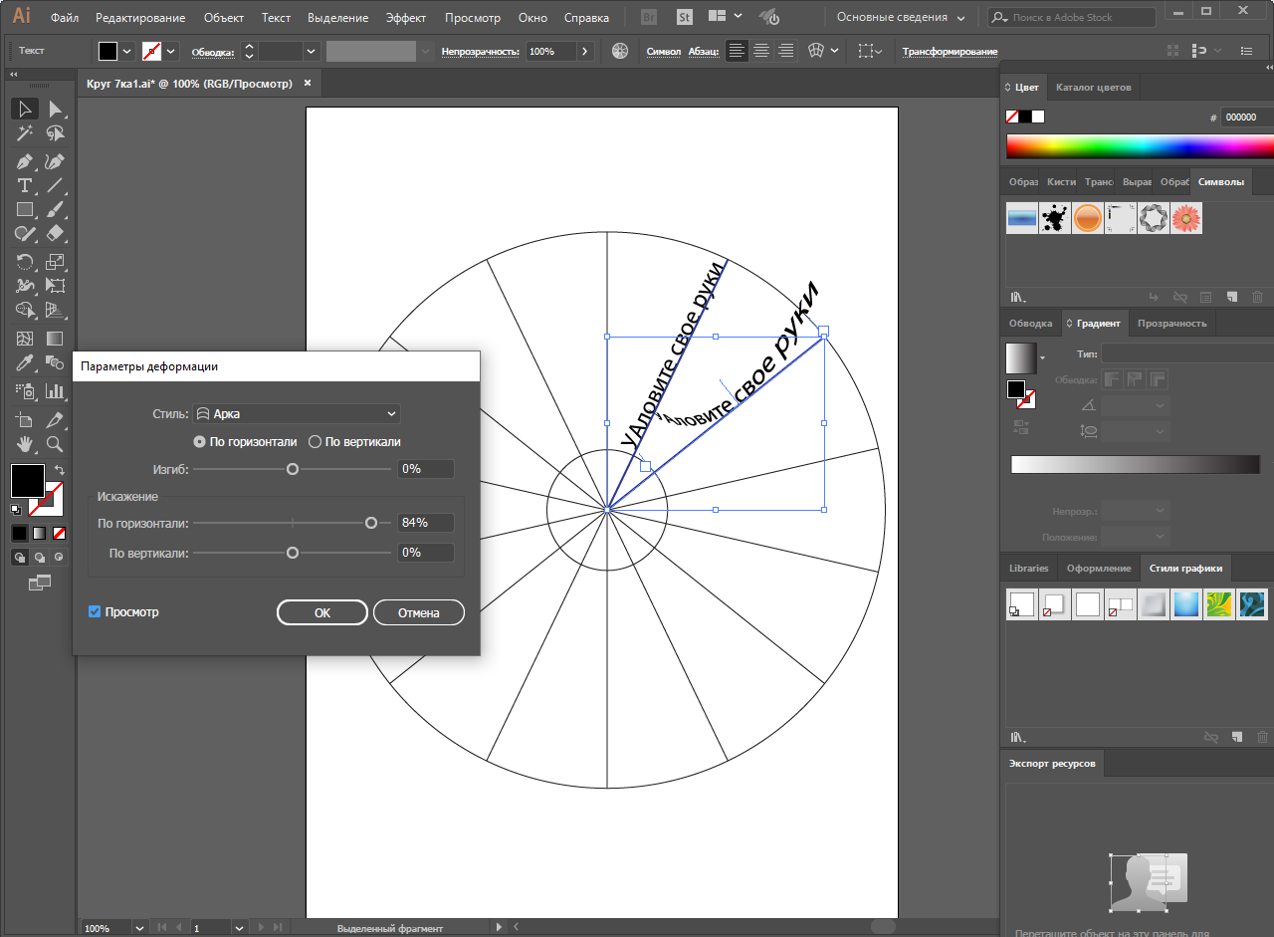Choose the Zoom magnifier tool
This screenshot has width=1274, height=937.
tap(56, 444)
